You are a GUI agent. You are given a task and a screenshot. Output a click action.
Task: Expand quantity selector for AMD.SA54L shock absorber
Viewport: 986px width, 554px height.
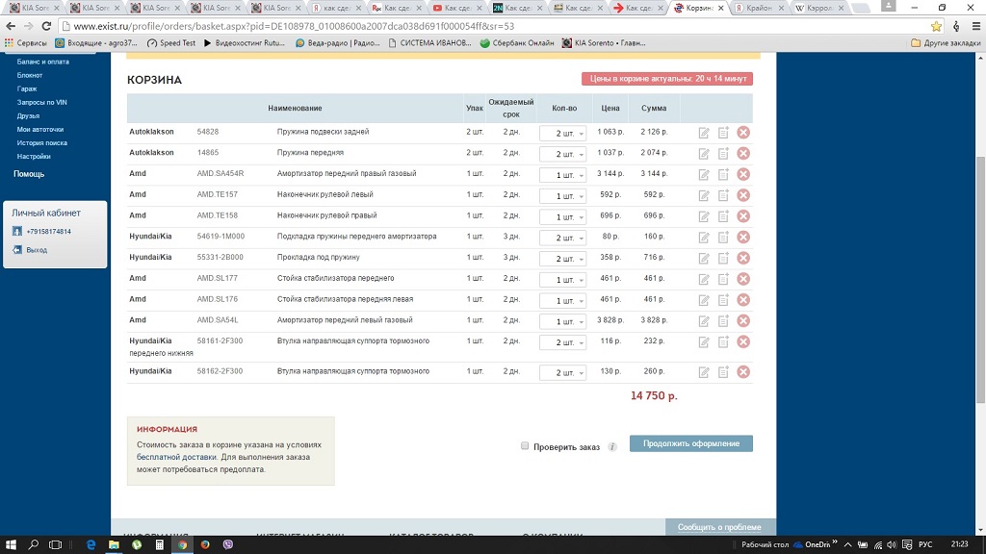tap(562, 321)
